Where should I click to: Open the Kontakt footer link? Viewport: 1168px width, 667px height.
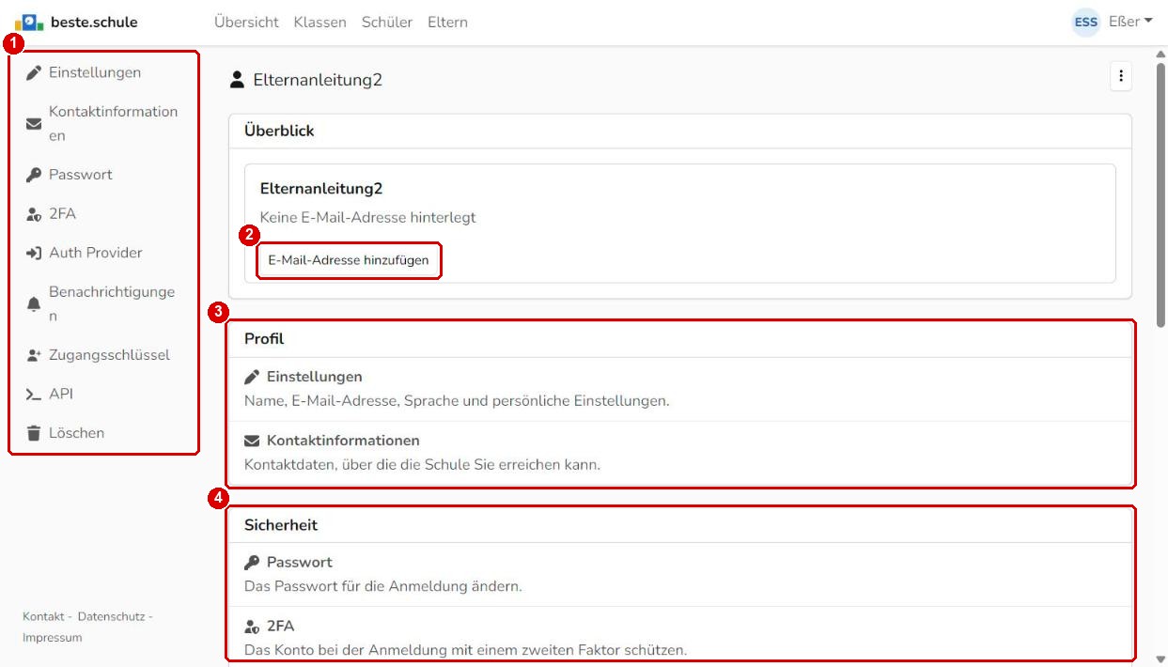(x=44, y=616)
